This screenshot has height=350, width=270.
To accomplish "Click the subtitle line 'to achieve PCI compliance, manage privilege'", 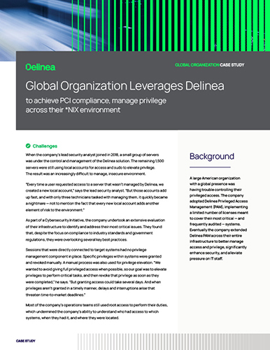I will (96, 101).
